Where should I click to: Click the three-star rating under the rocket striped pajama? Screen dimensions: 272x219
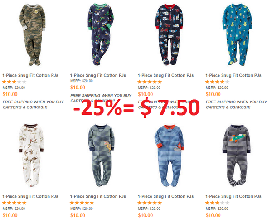(217, 203)
